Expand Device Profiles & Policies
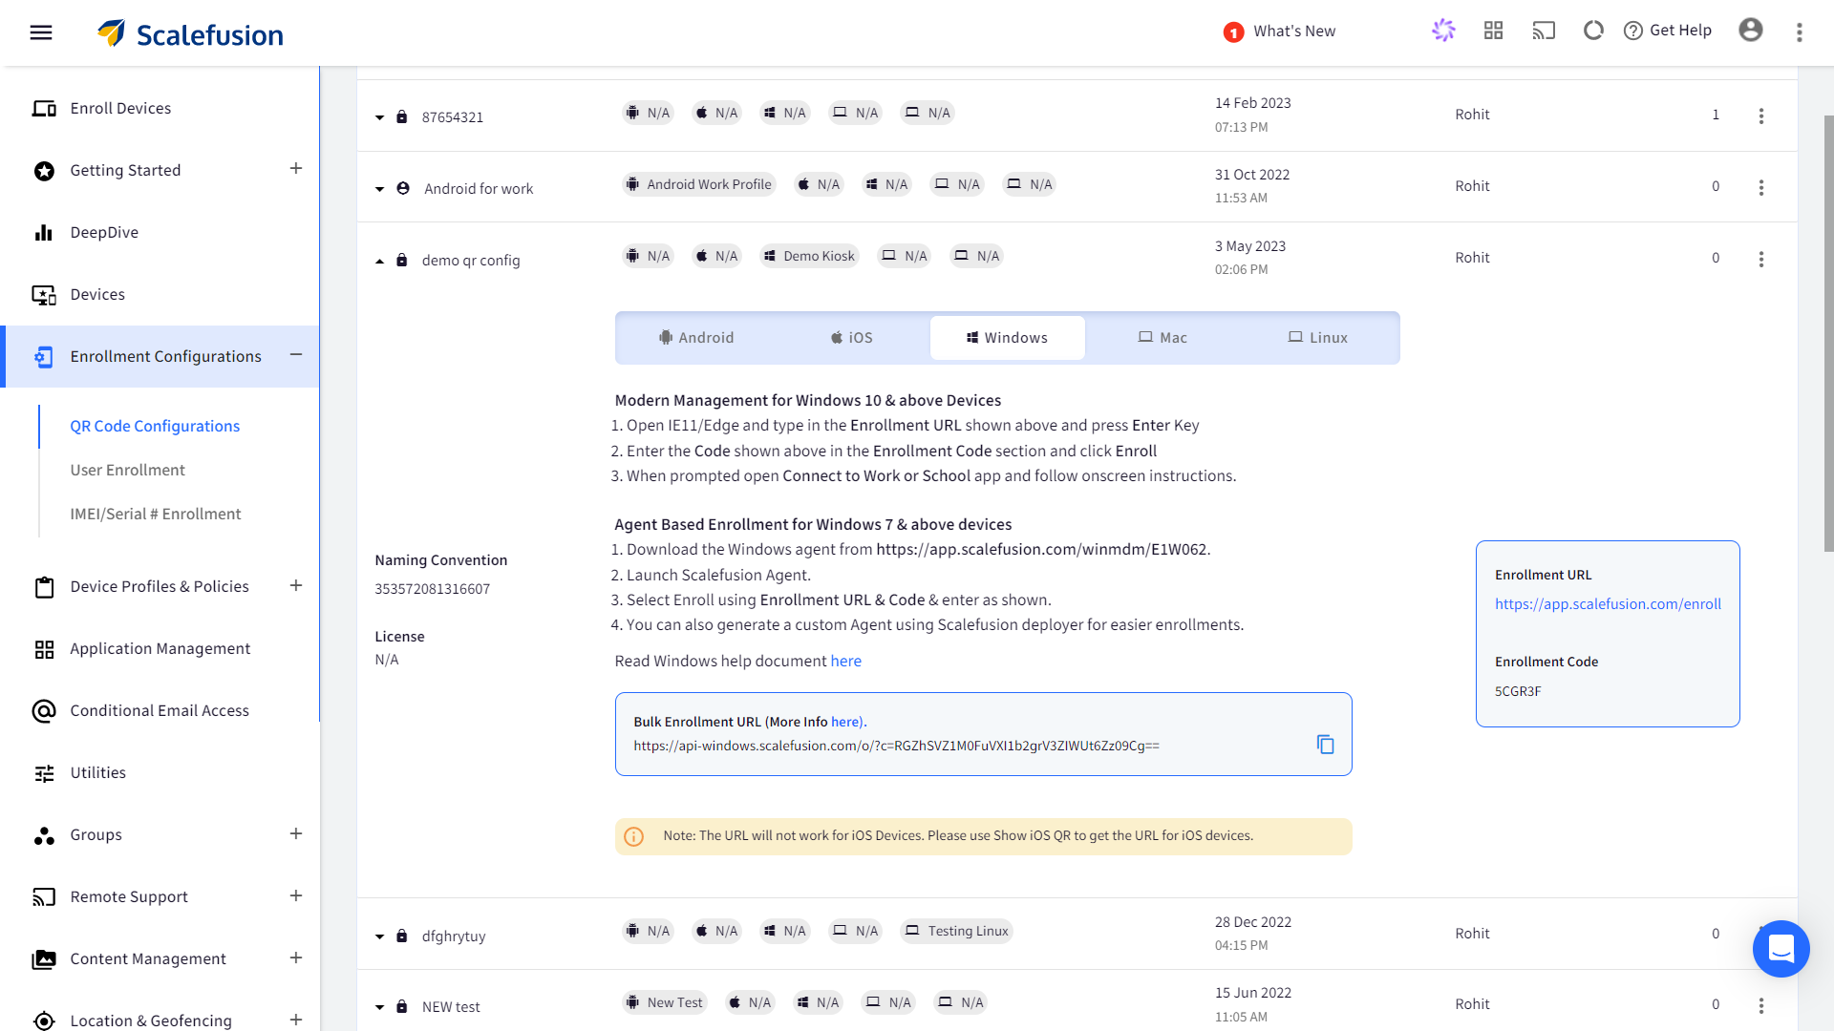The height and width of the screenshot is (1031, 1834). (296, 585)
